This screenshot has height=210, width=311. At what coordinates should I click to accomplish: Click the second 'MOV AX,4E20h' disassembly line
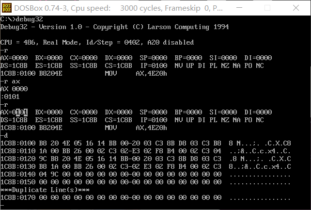click(84, 128)
